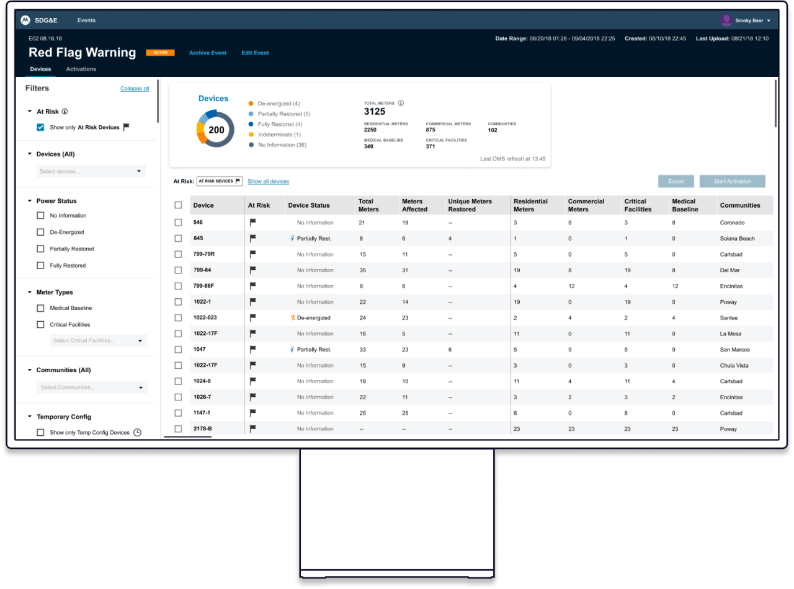Click De-energized status icon for device 1022-023
Viewport: 794px width, 589px height.
293,317
